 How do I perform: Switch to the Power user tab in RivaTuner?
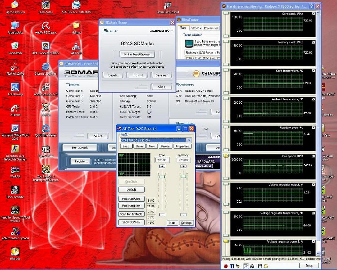(x=211, y=28)
